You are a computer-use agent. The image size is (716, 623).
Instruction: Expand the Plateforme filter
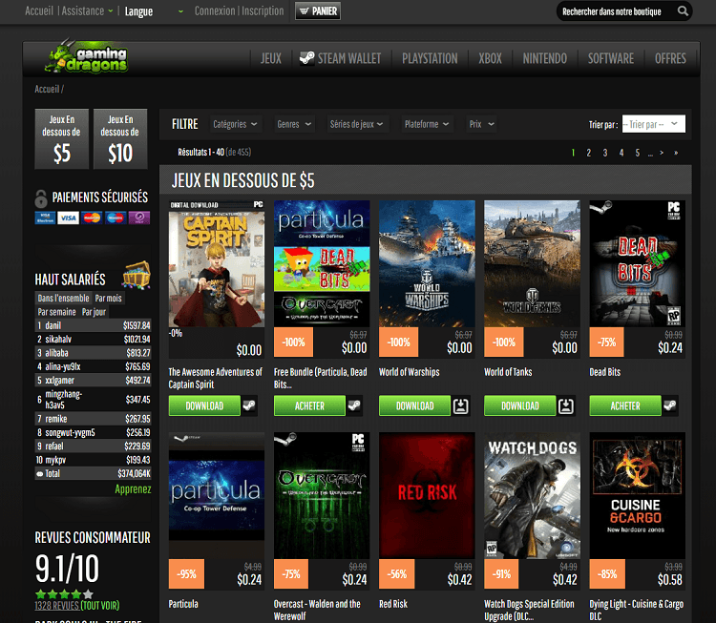(427, 124)
